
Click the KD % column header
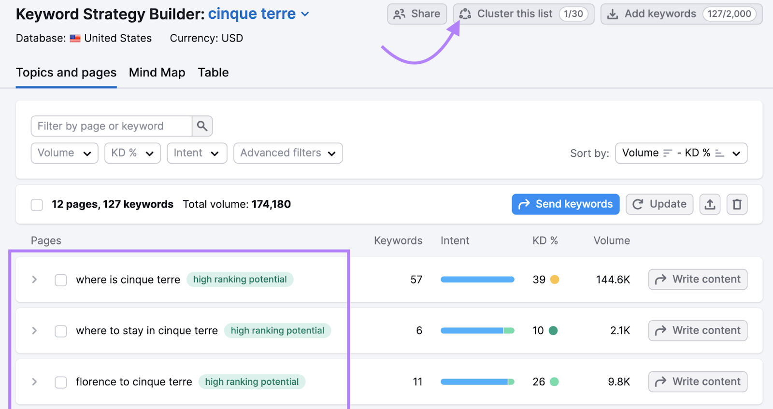545,240
